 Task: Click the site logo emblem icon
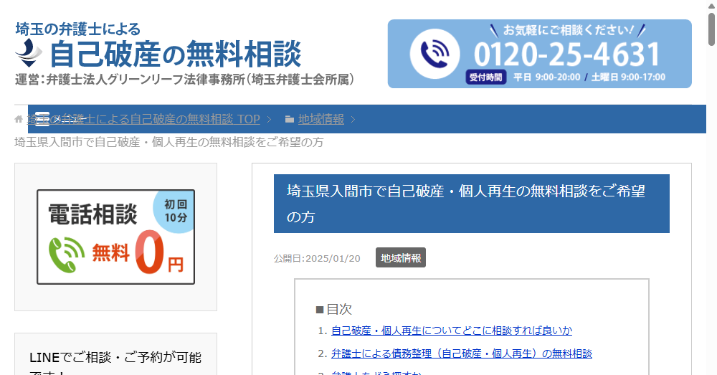[x=29, y=52]
